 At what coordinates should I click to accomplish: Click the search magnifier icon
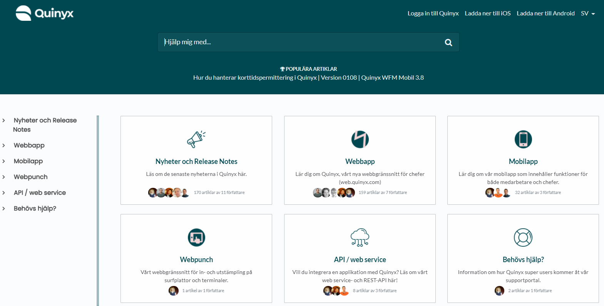448,42
